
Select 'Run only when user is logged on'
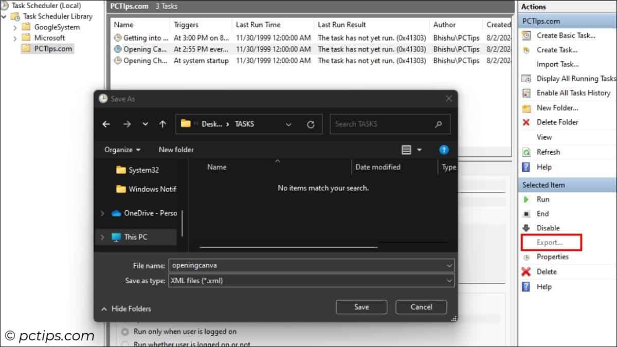tap(124, 332)
